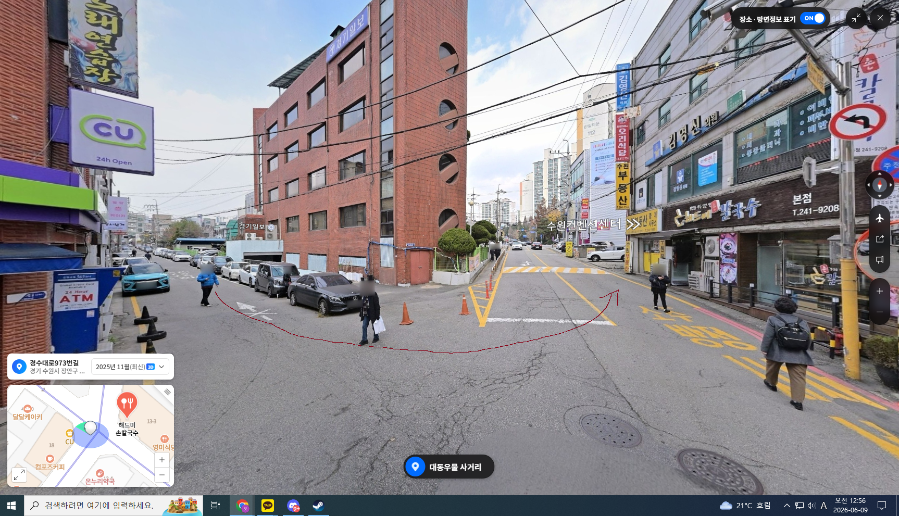899x516 pixels.
Task: Click the street view position marker on minimap
Action: [x=91, y=429]
